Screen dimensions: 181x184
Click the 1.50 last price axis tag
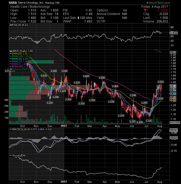(173, 86)
